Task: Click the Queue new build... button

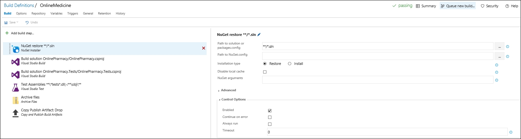Action: click(458, 6)
